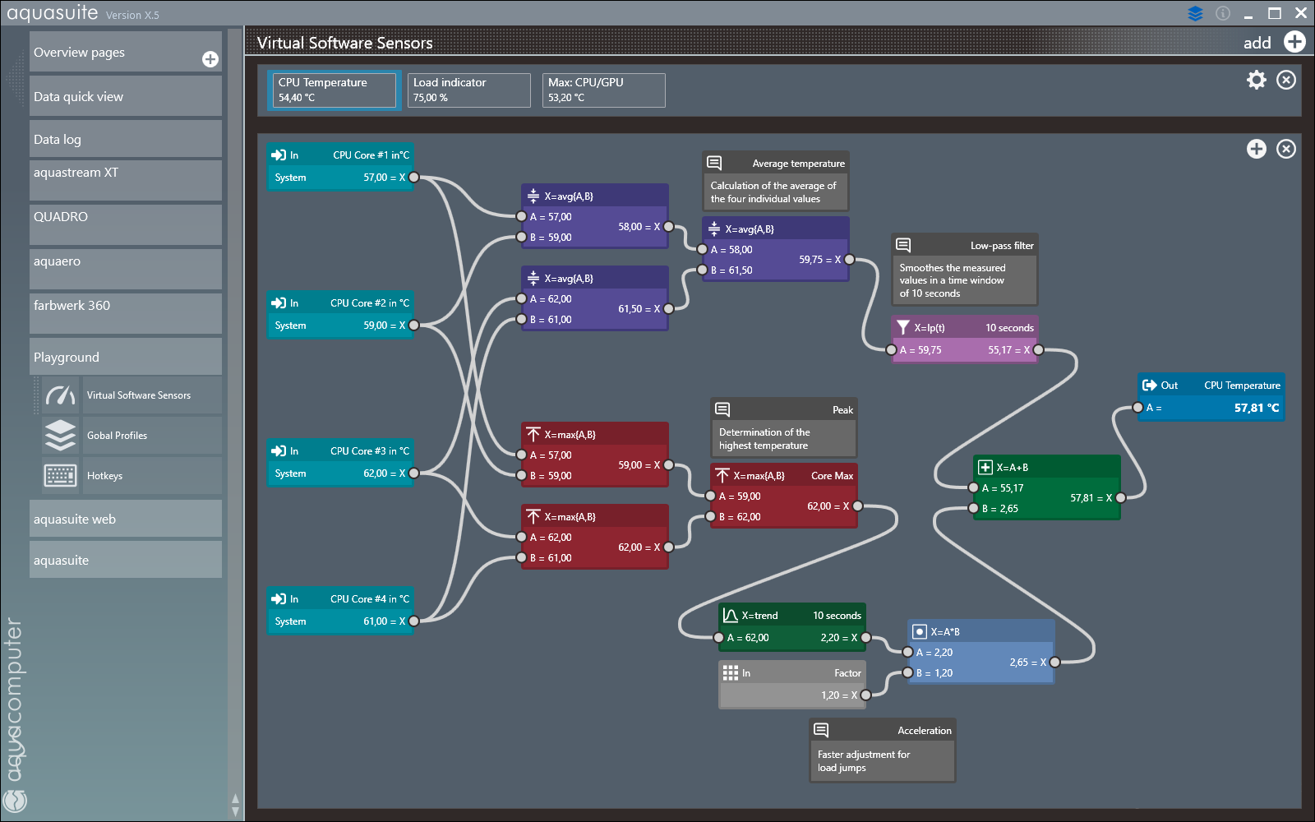The width and height of the screenshot is (1315, 822).
Task: Select the Max: CPU/GPU sensor tile
Action: [x=603, y=90]
